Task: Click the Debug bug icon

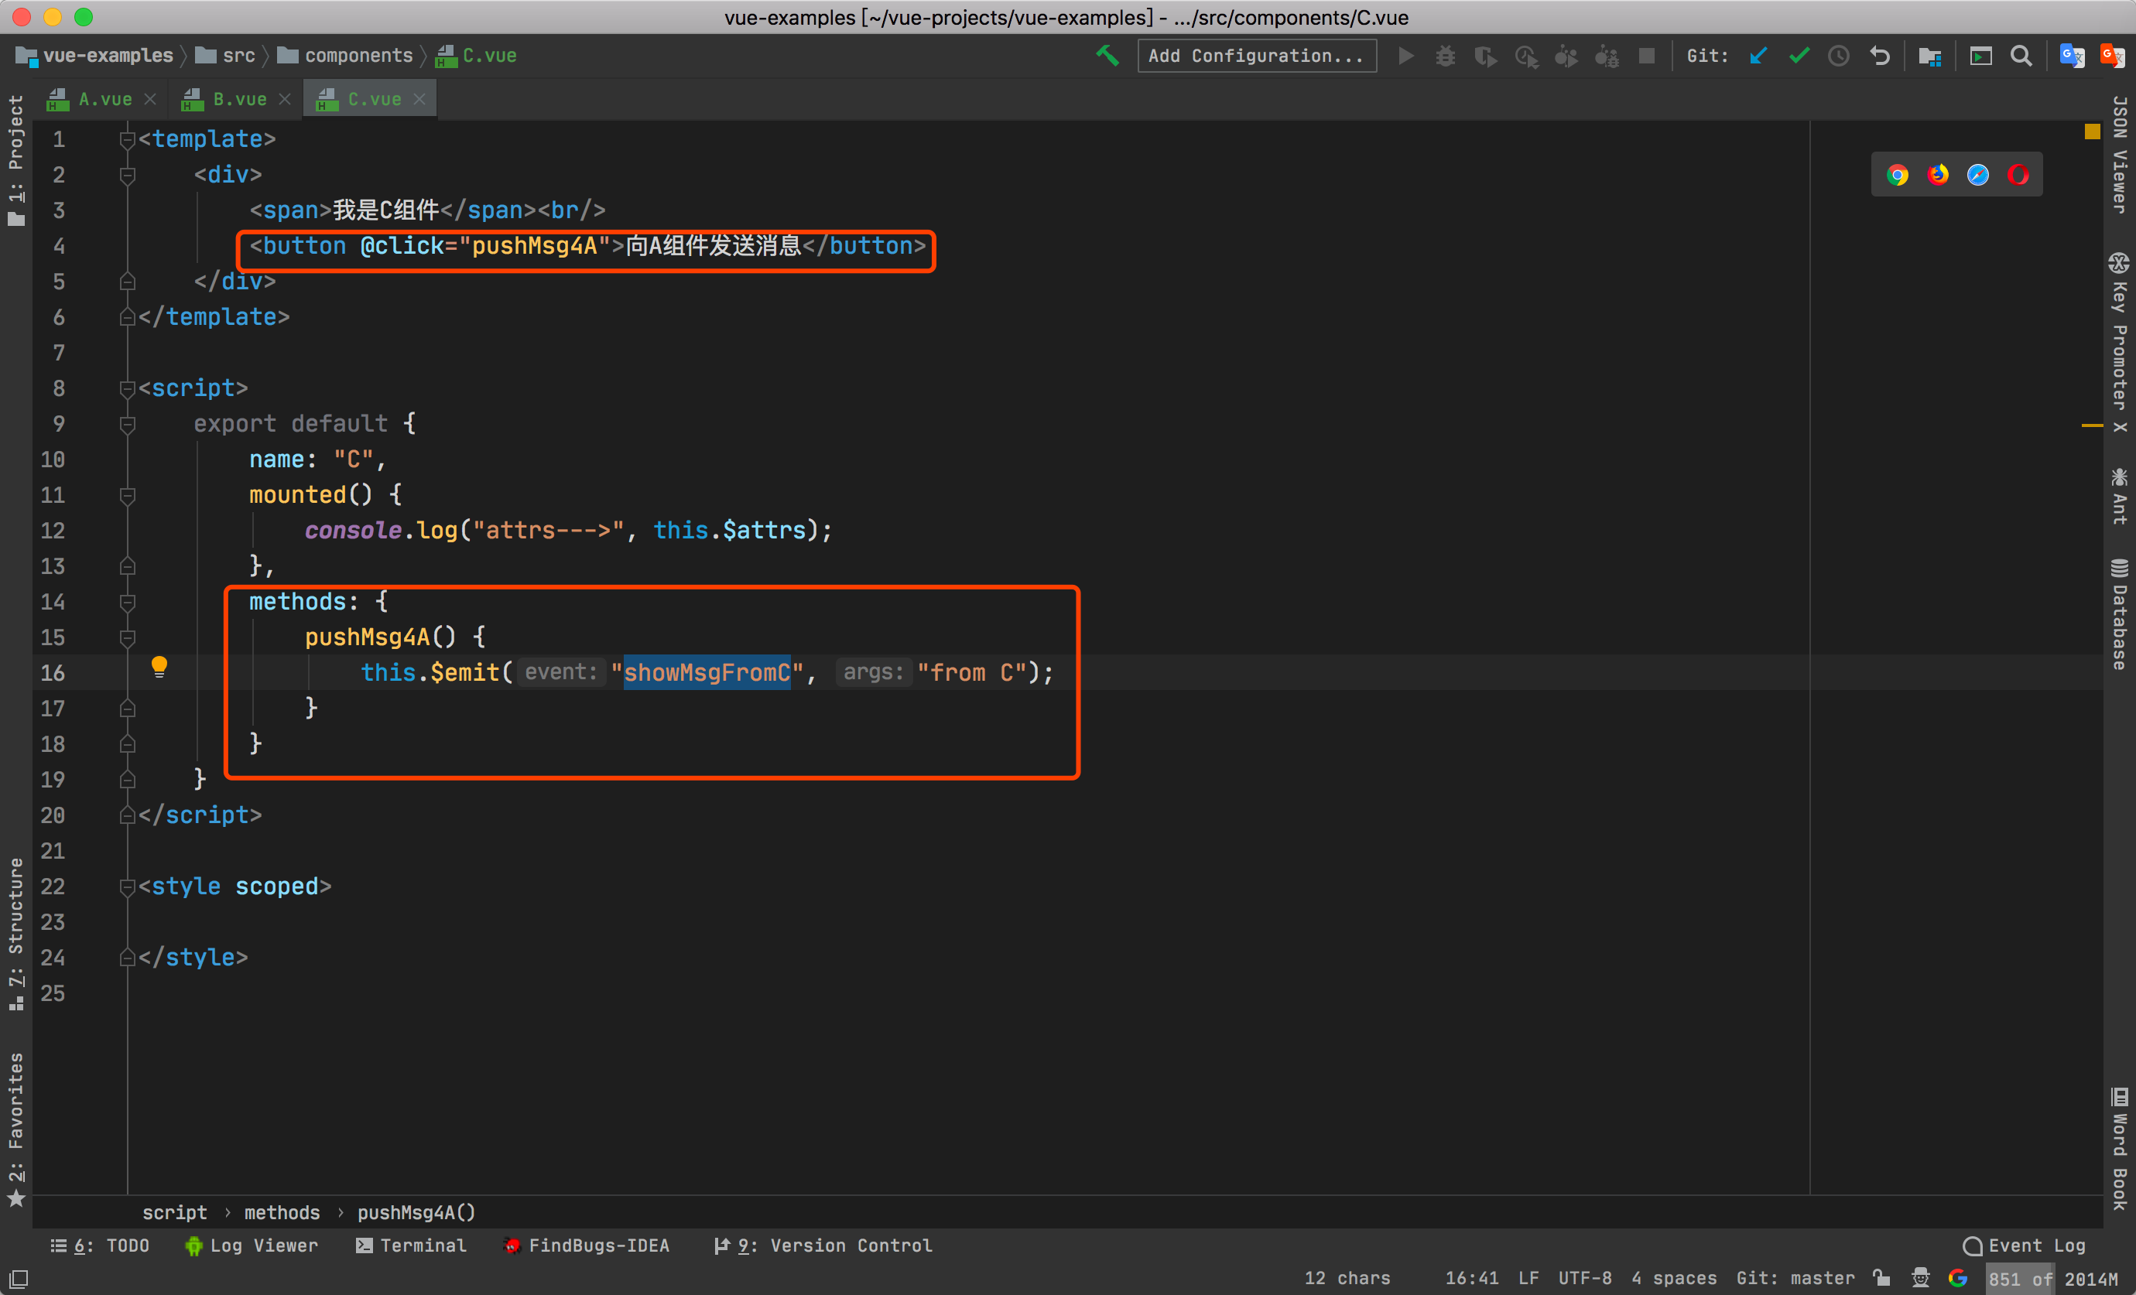Action: tap(1445, 56)
